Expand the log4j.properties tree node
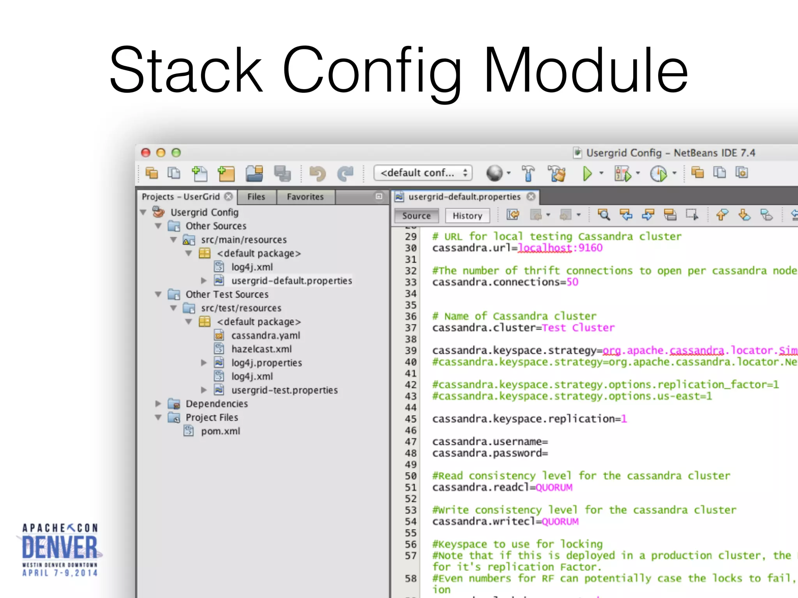 point(203,363)
